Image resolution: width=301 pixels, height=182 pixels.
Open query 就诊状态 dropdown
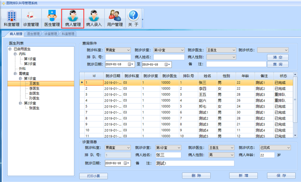(x=286, y=50)
